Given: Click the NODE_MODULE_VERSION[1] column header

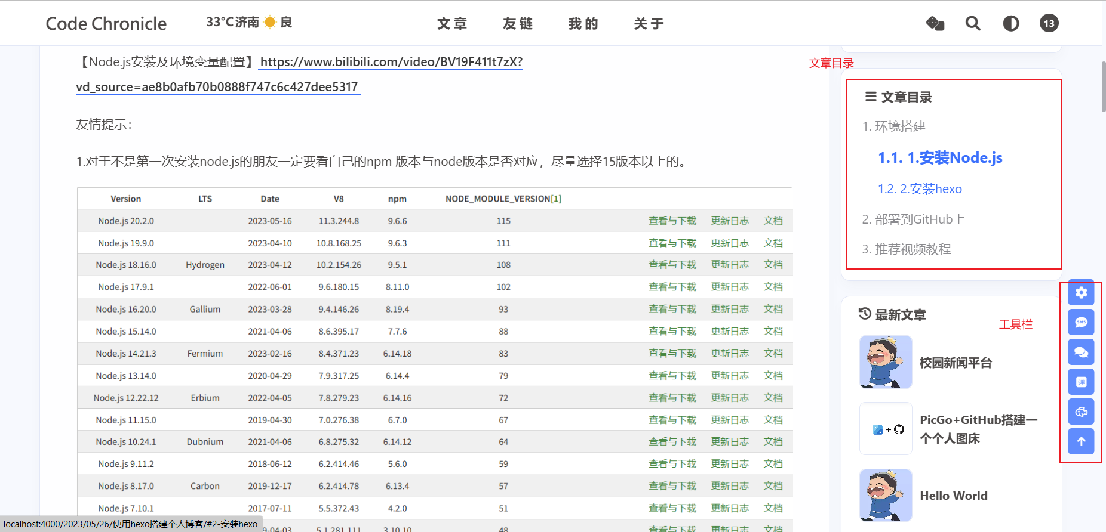Looking at the screenshot, I should click(503, 199).
